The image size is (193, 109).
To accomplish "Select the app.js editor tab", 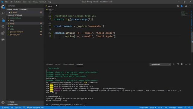I will coord(50,6).
